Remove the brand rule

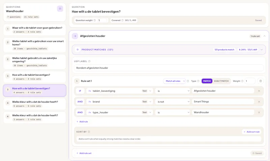pyautogui.click(x=259, y=102)
